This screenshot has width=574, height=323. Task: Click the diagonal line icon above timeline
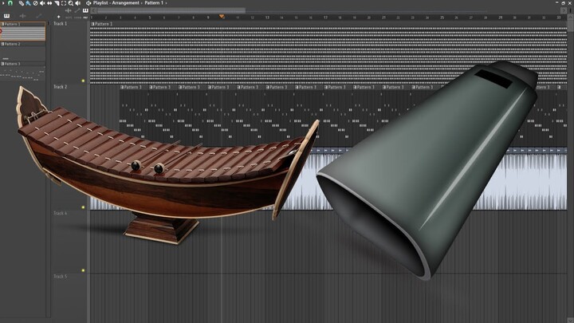tap(77, 10)
